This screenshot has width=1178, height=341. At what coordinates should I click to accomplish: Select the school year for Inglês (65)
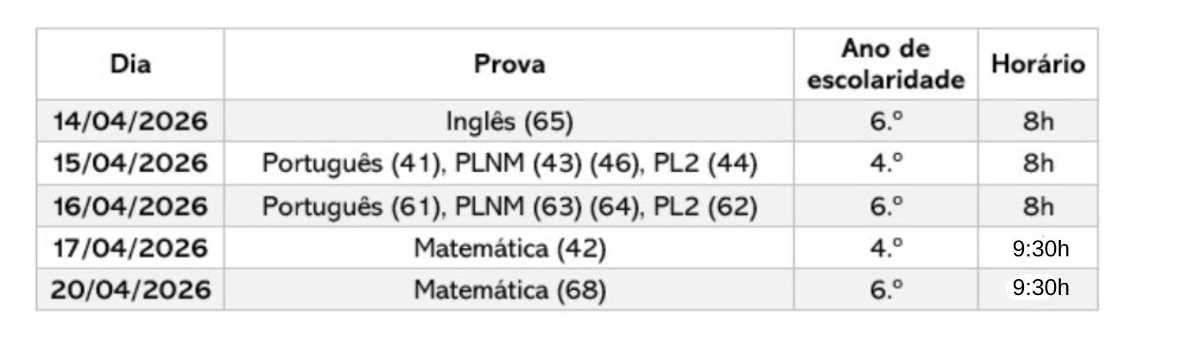[886, 121]
